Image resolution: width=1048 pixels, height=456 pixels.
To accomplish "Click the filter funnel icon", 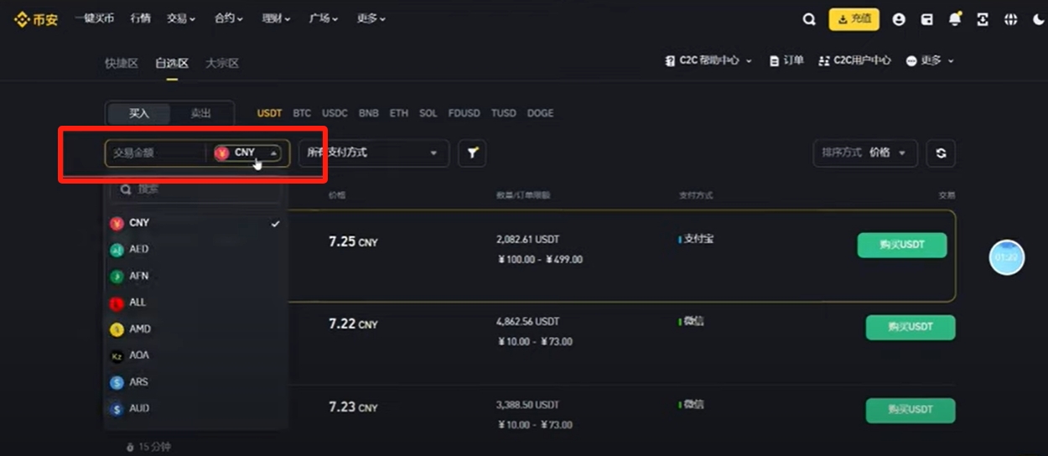I will pyautogui.click(x=472, y=153).
